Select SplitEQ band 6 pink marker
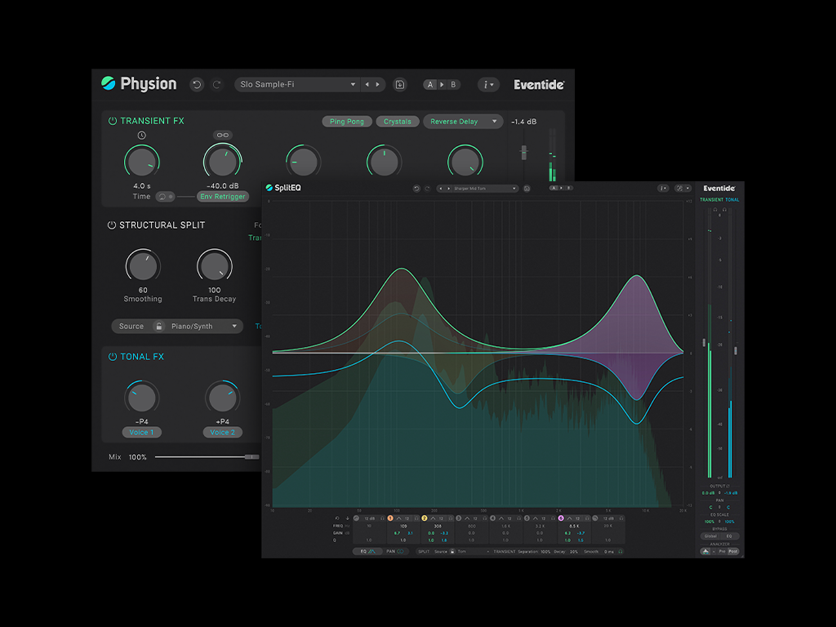This screenshot has height=627, width=836. 561,518
